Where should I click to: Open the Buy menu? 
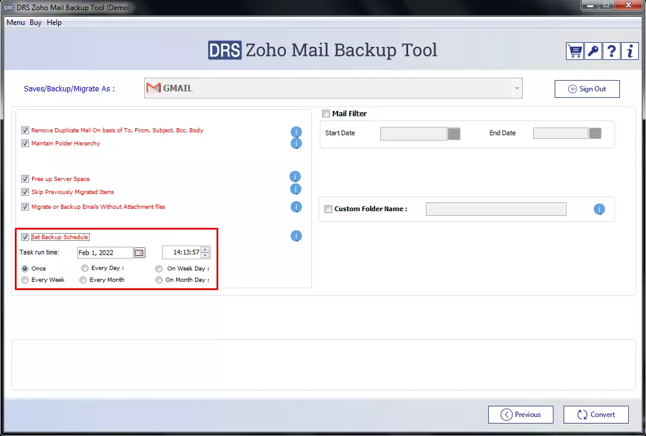coord(36,23)
